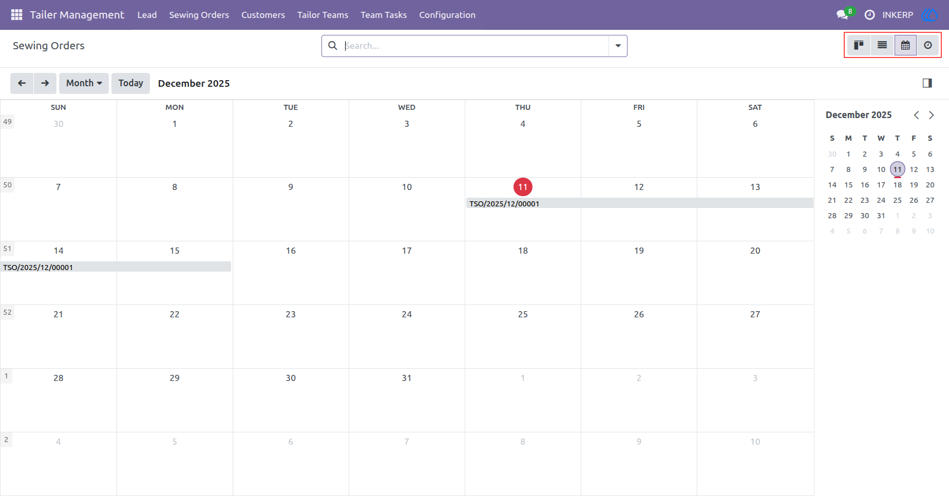This screenshot has height=496, width=949.
Task: Open the apps grid menu icon
Action: (x=16, y=15)
